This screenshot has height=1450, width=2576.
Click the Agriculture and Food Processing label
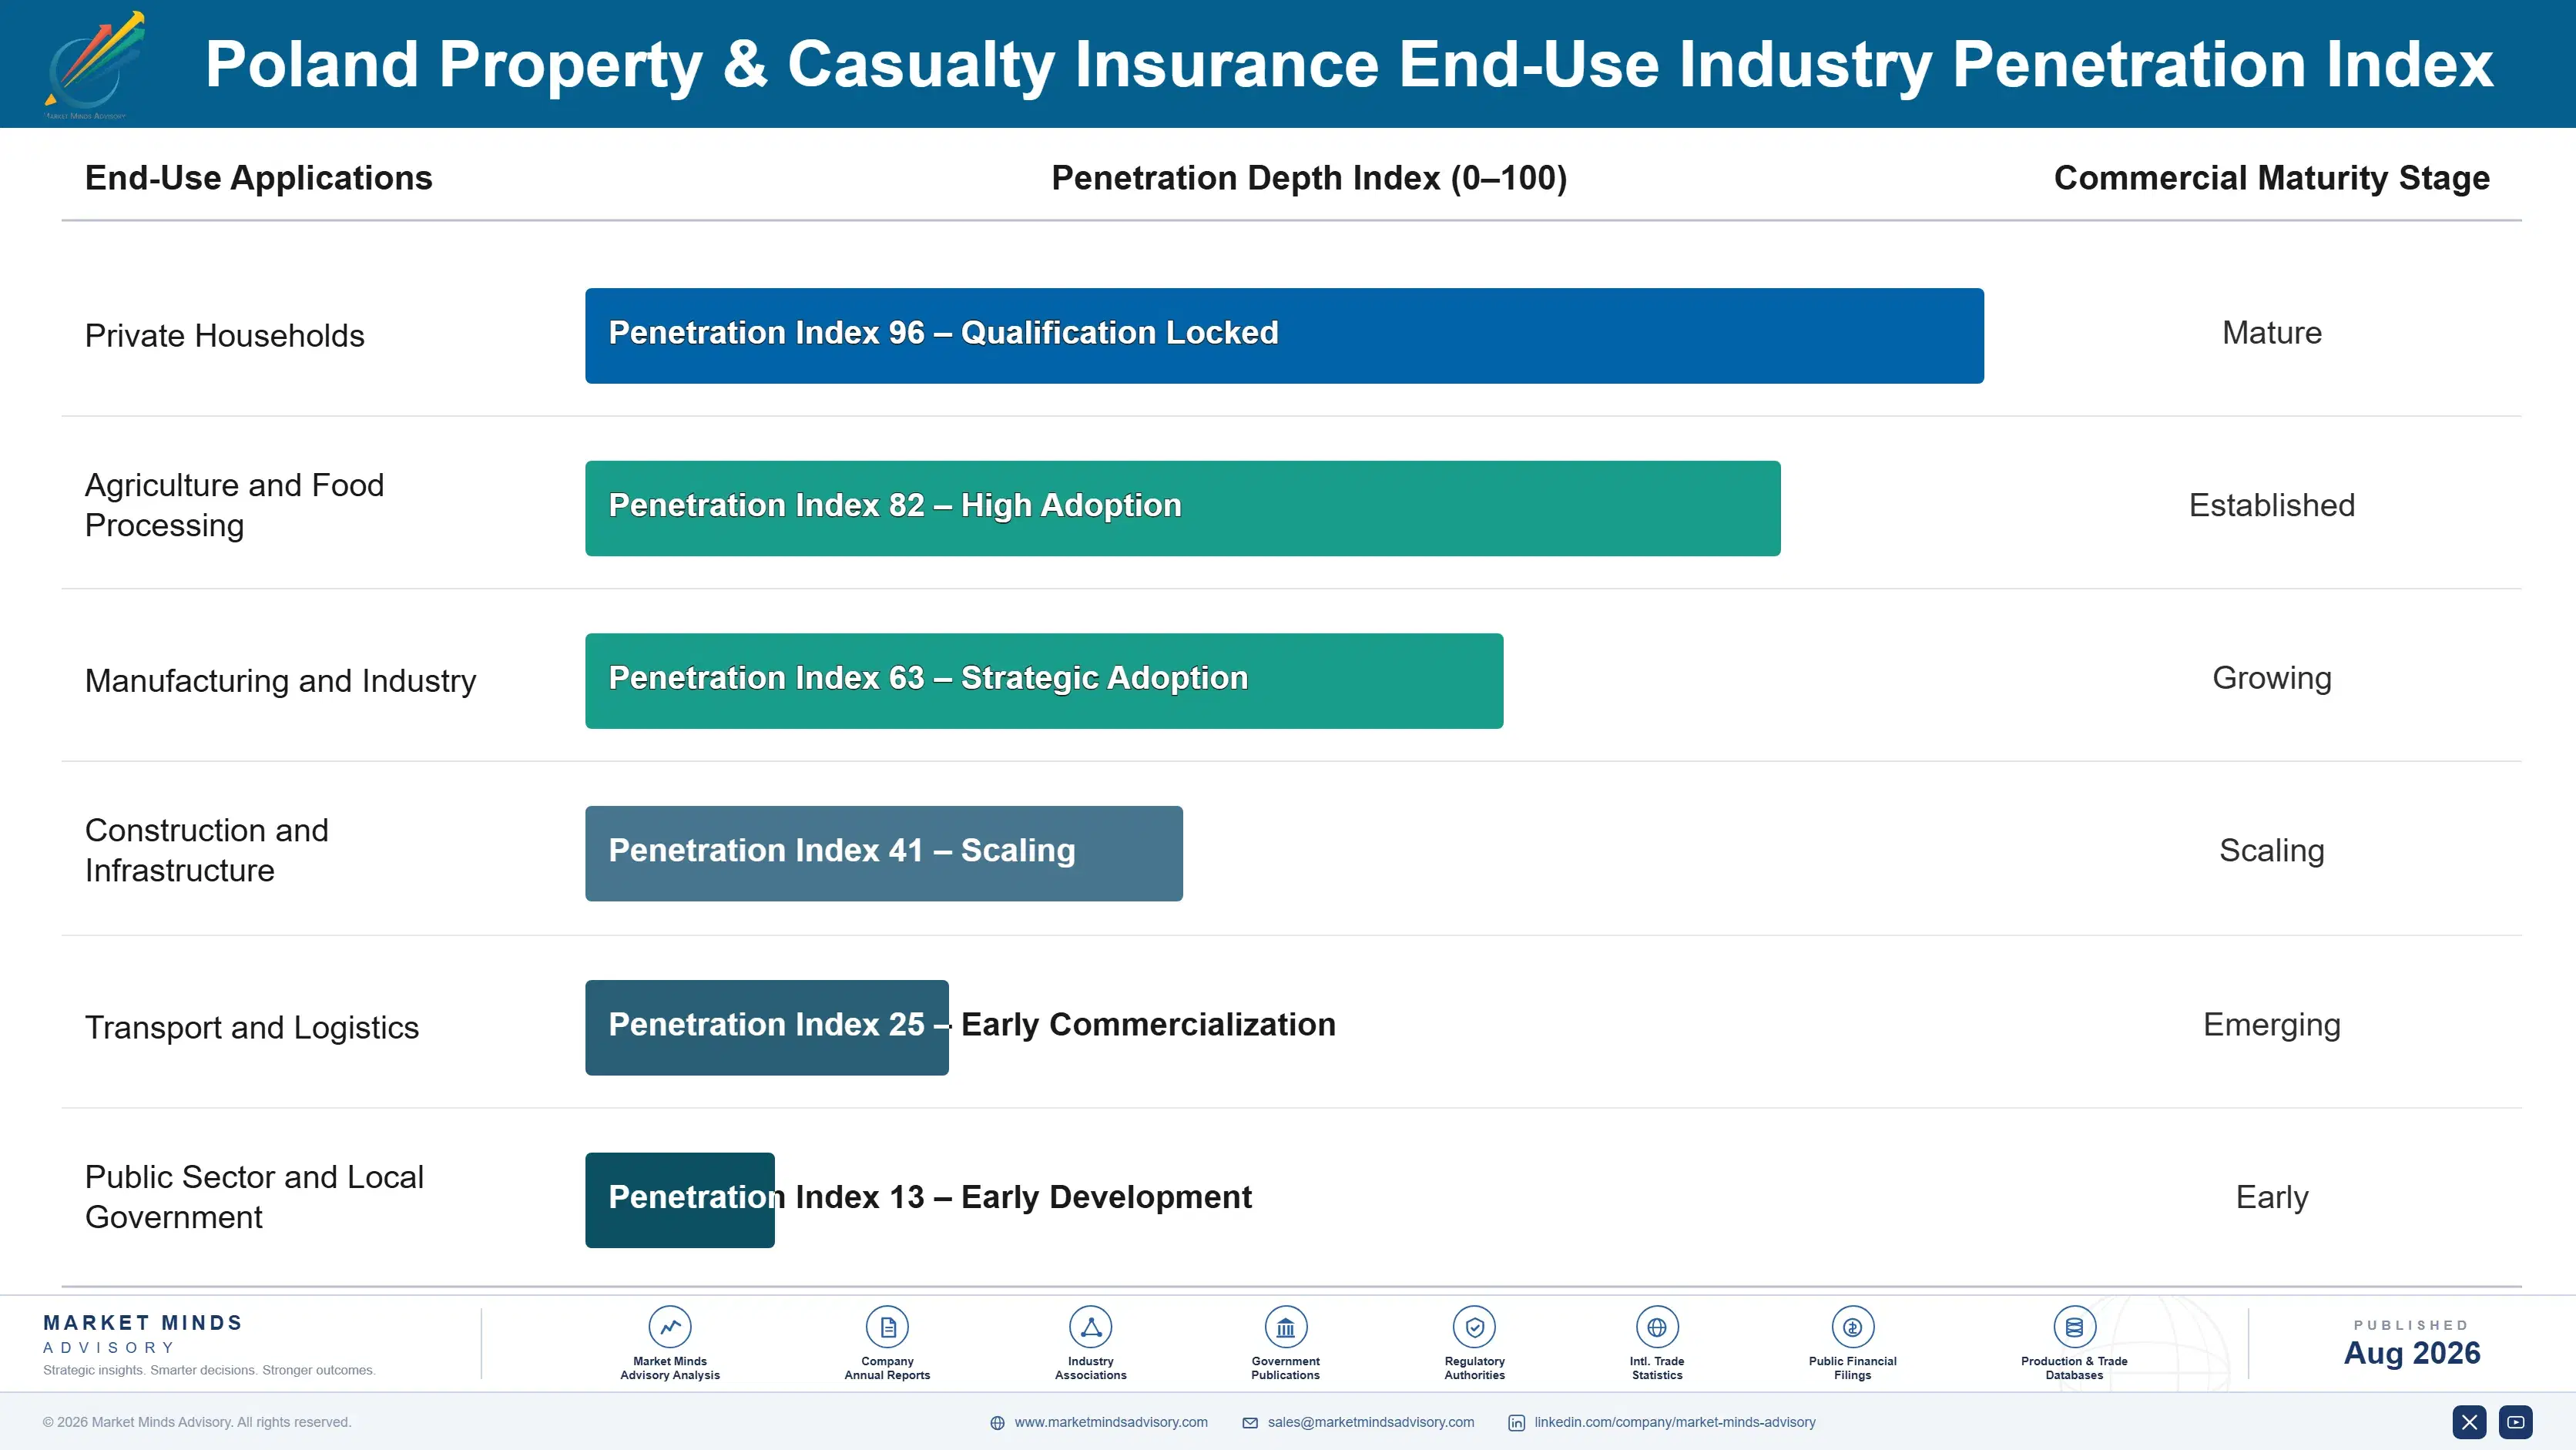pos(235,505)
